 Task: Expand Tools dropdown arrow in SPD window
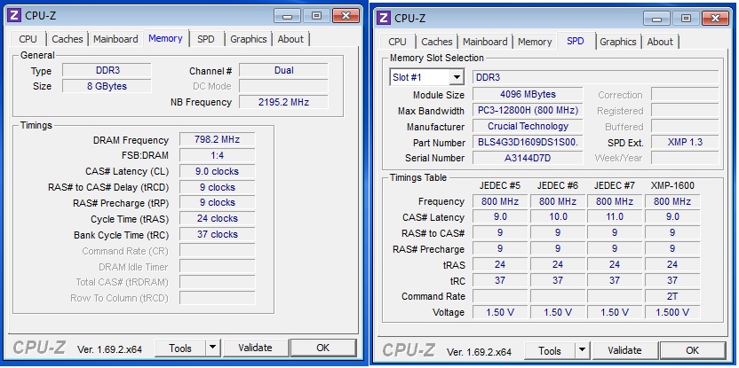click(582, 350)
